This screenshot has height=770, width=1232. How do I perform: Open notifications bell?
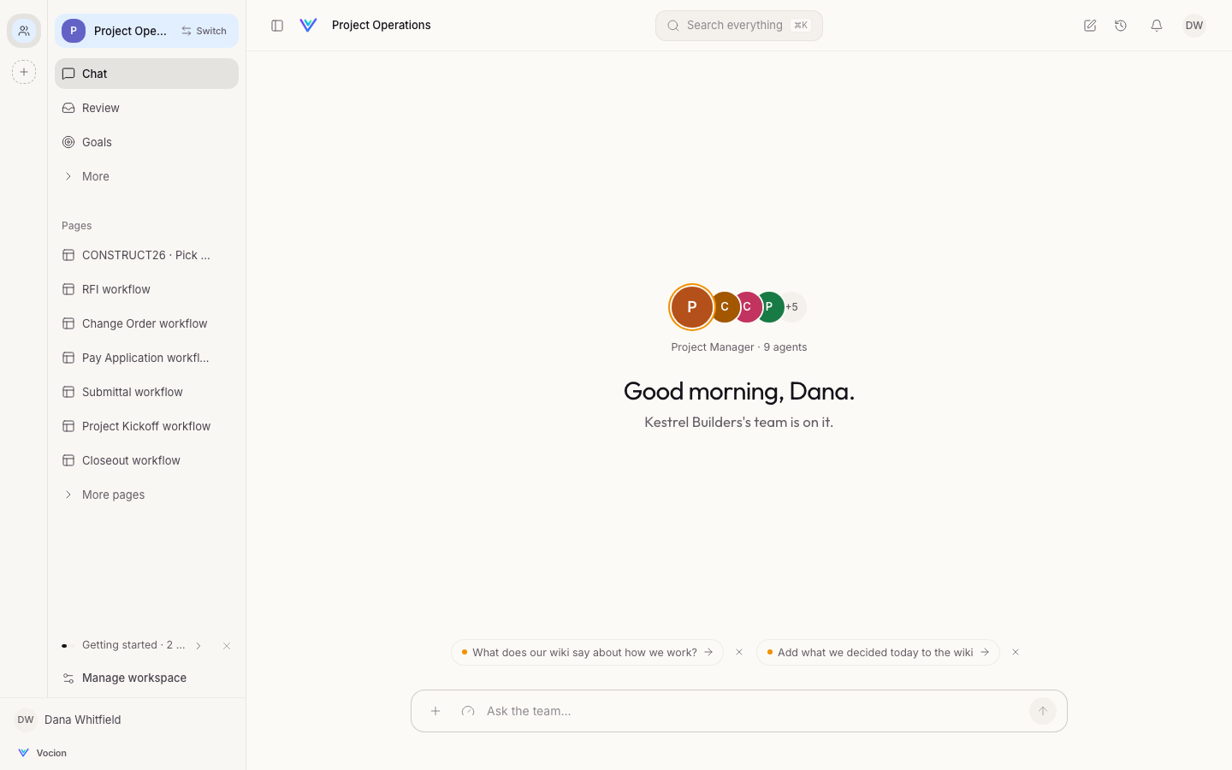[x=1157, y=26]
